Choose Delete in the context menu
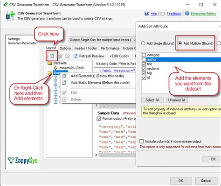221x186 pixels. pyautogui.click(x=76, y=100)
